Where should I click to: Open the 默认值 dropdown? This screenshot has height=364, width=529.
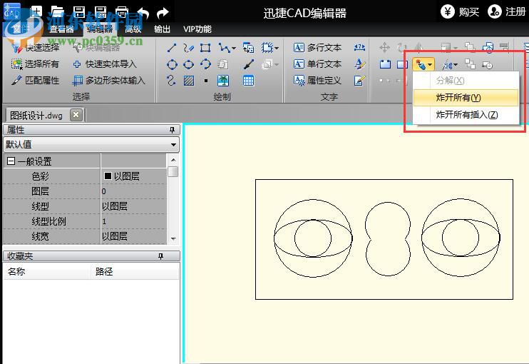[173, 145]
